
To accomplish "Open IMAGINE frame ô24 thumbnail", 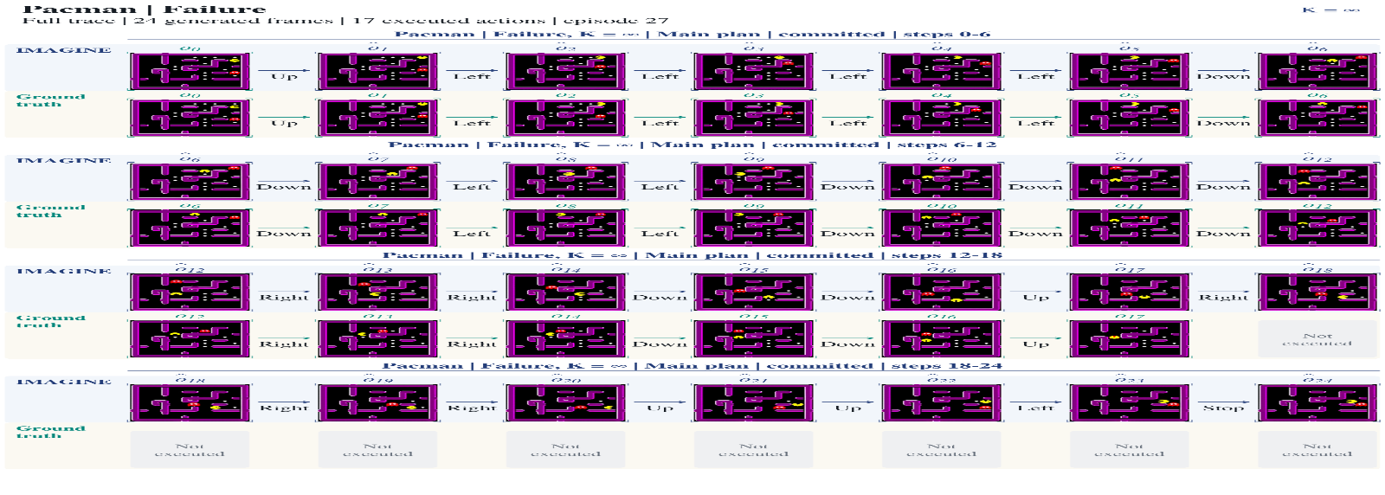I will pyautogui.click(x=1317, y=403).
